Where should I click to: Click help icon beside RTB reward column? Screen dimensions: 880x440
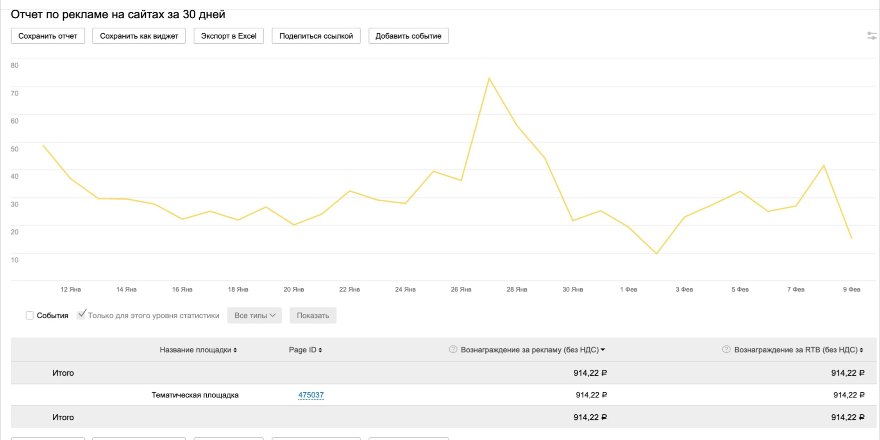(x=726, y=350)
